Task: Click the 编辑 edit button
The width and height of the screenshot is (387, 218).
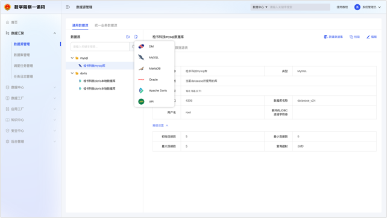Action: click(x=371, y=37)
